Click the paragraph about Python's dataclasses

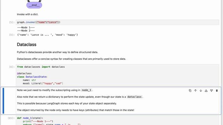click(57, 52)
